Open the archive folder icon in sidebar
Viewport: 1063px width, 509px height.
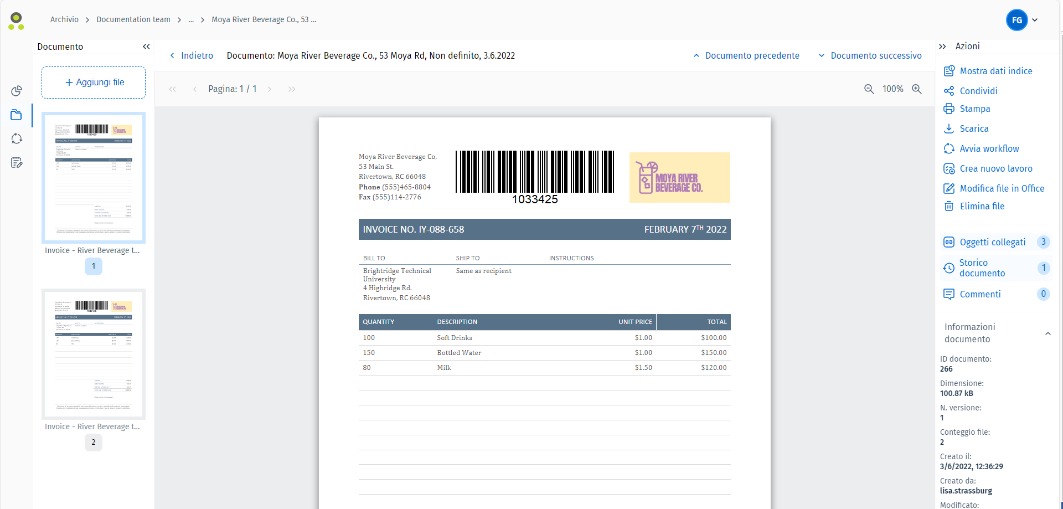click(16, 115)
